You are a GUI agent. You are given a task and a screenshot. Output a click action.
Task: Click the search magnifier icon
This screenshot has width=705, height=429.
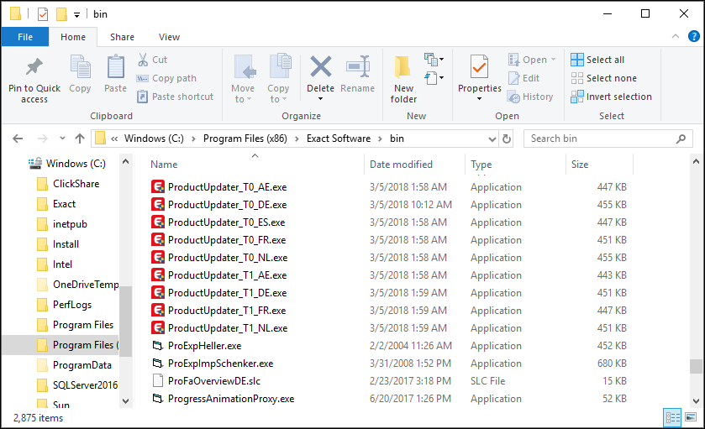point(681,139)
